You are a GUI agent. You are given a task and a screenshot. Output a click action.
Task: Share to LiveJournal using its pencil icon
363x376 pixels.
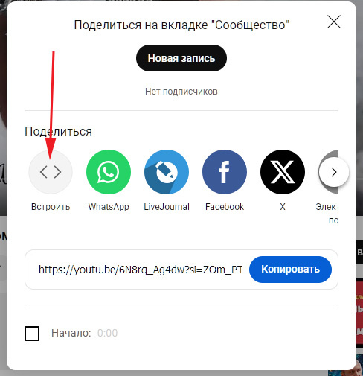(167, 172)
